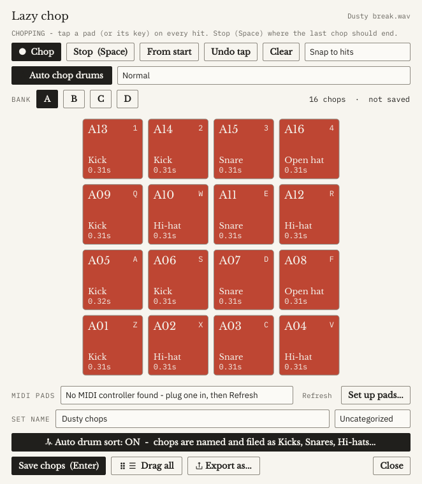The height and width of the screenshot is (484, 422).
Task: Switch to bank B
Action: 74,99
